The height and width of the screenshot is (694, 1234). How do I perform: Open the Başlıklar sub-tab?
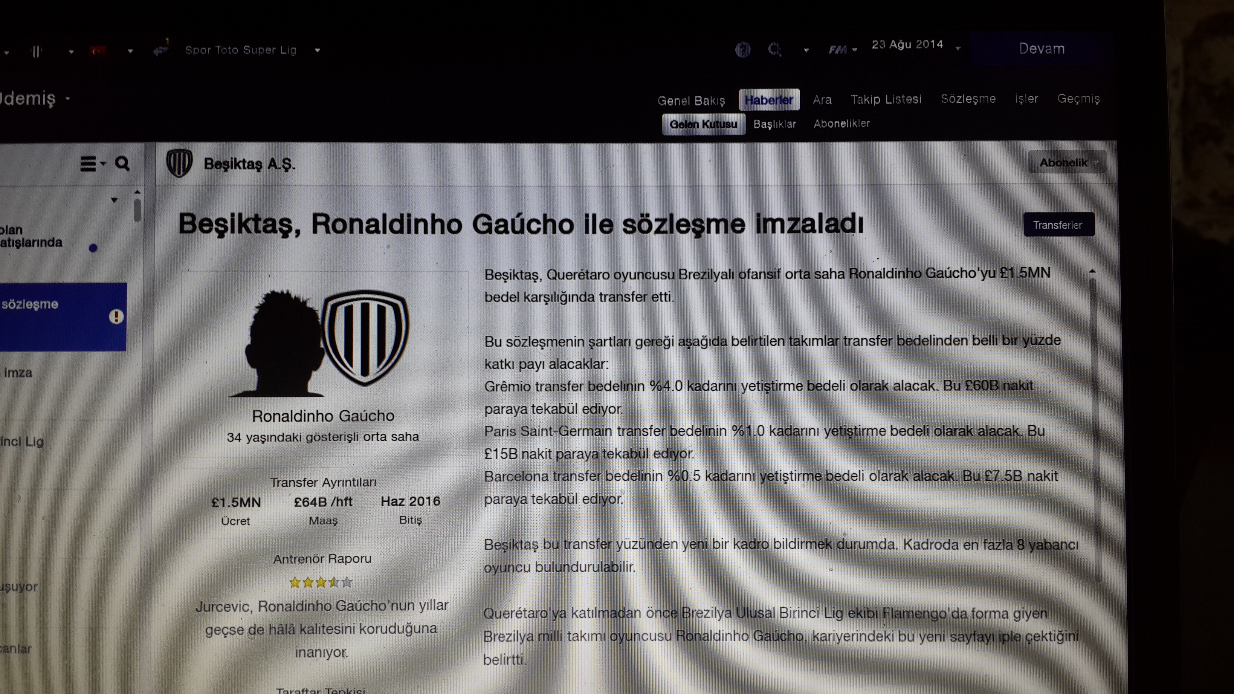pyautogui.click(x=775, y=124)
